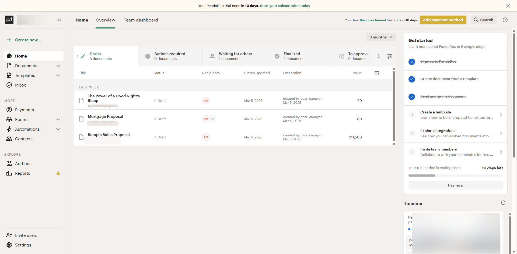Click the Send and sign a document checkmark
This screenshot has height=254, width=517.
(412, 97)
